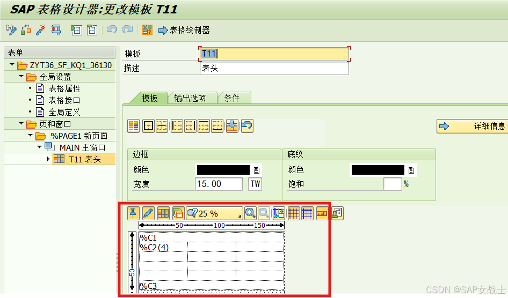
Task: Select the 表格接口 tree node
Action: pyautogui.click(x=64, y=100)
